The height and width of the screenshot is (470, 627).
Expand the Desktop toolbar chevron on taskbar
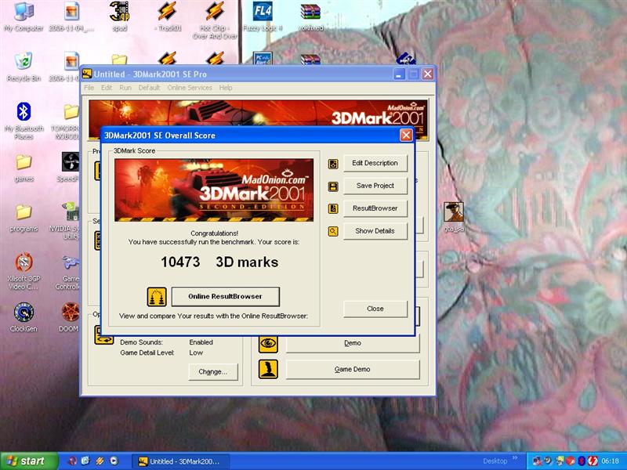click(515, 458)
